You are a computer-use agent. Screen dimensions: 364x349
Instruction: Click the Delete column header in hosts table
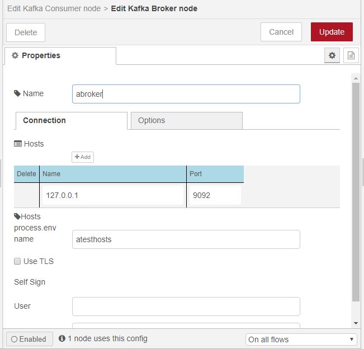pos(26,174)
